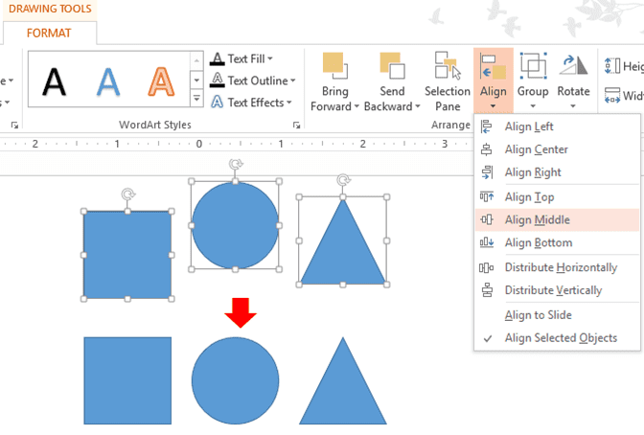Image resolution: width=644 pixels, height=435 pixels.
Task: Choose the blue WordArt style A
Action: click(x=108, y=81)
